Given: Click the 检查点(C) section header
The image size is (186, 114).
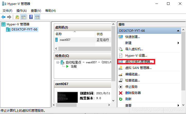Looking at the screenshot, I should [x=82, y=56].
